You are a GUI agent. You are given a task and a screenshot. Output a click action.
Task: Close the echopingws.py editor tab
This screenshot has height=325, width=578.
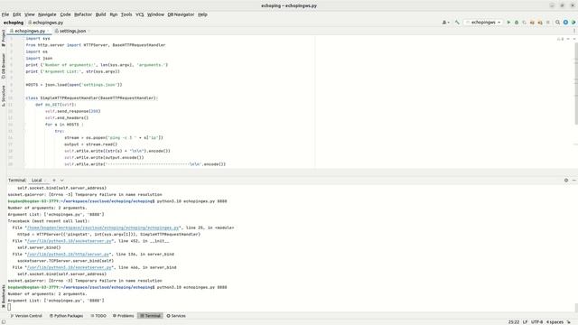click(x=49, y=32)
